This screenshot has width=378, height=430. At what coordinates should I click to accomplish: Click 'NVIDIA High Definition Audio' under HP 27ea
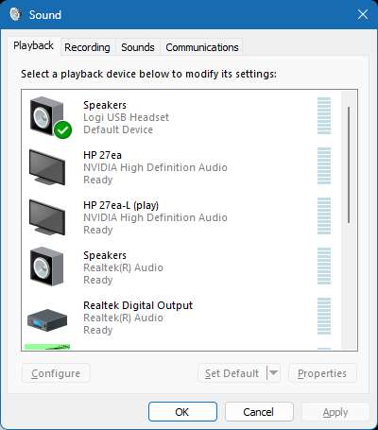155,167
